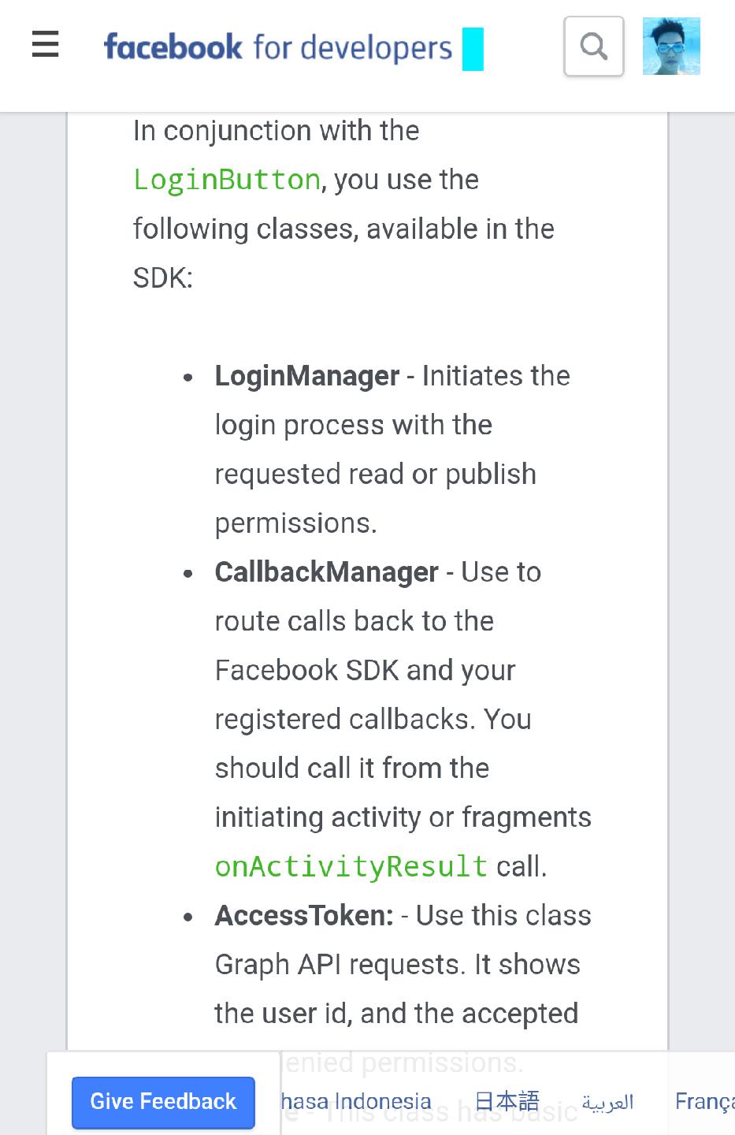Select the Arabic language option
Viewport: 735px width, 1135px height.
607,1102
